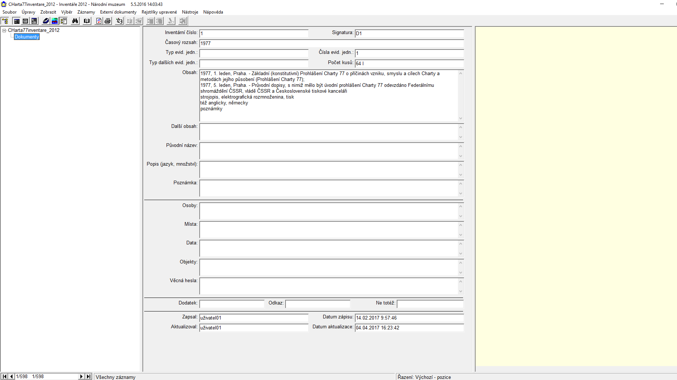
Task: Click the theater masks toolbar icon
Action: click(119, 21)
